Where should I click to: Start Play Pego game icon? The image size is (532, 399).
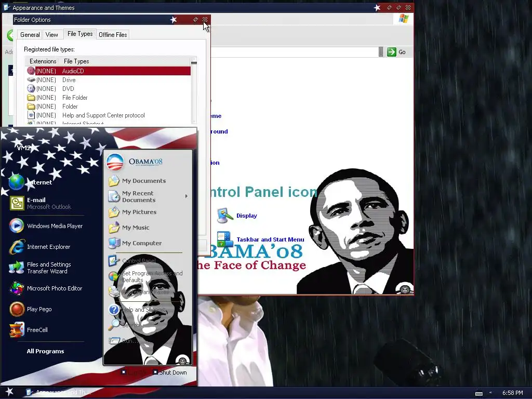[17, 309]
